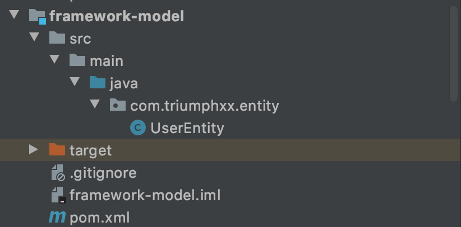461x227 pixels.
Task: Click the framework-model module folder icon
Action: [37, 16]
